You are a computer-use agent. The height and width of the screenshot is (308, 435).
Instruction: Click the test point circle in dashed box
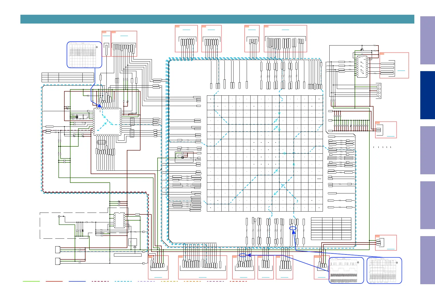(x=59, y=216)
